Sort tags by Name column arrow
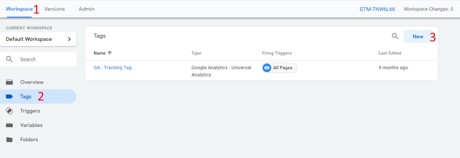The height and width of the screenshot is (158, 460). [109, 53]
